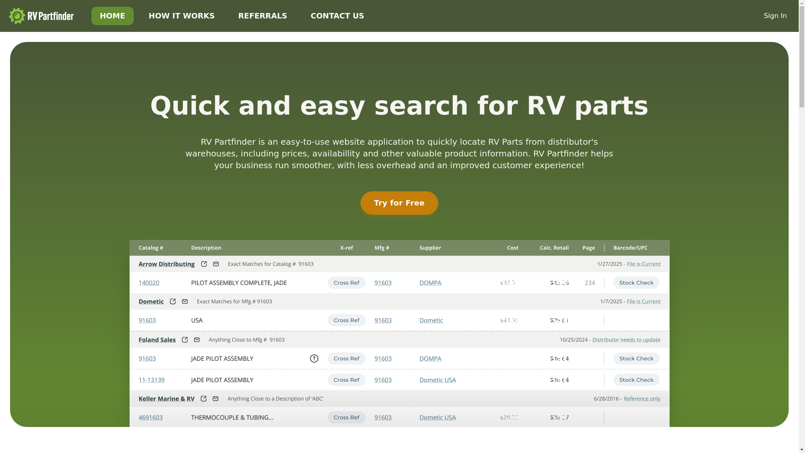Open DOMPA supplier in the 140020 row
This screenshot has width=805, height=453.
(x=430, y=283)
